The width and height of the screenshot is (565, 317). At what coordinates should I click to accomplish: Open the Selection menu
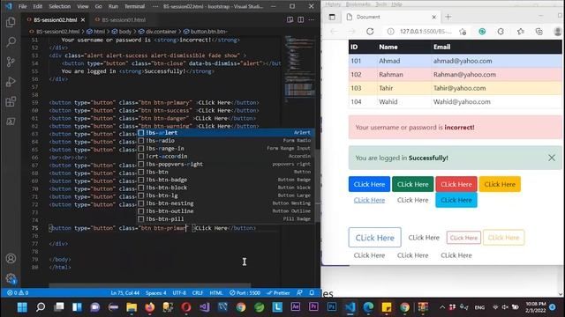[x=59, y=6]
